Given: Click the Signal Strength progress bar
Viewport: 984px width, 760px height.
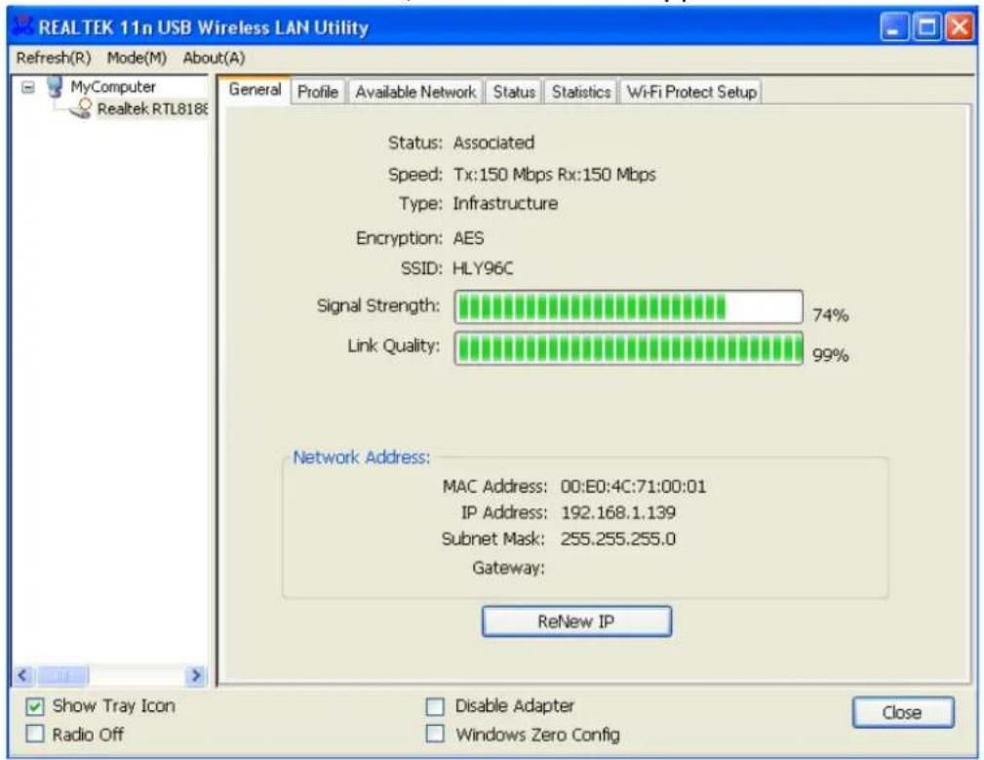Looking at the screenshot, I should click(628, 307).
